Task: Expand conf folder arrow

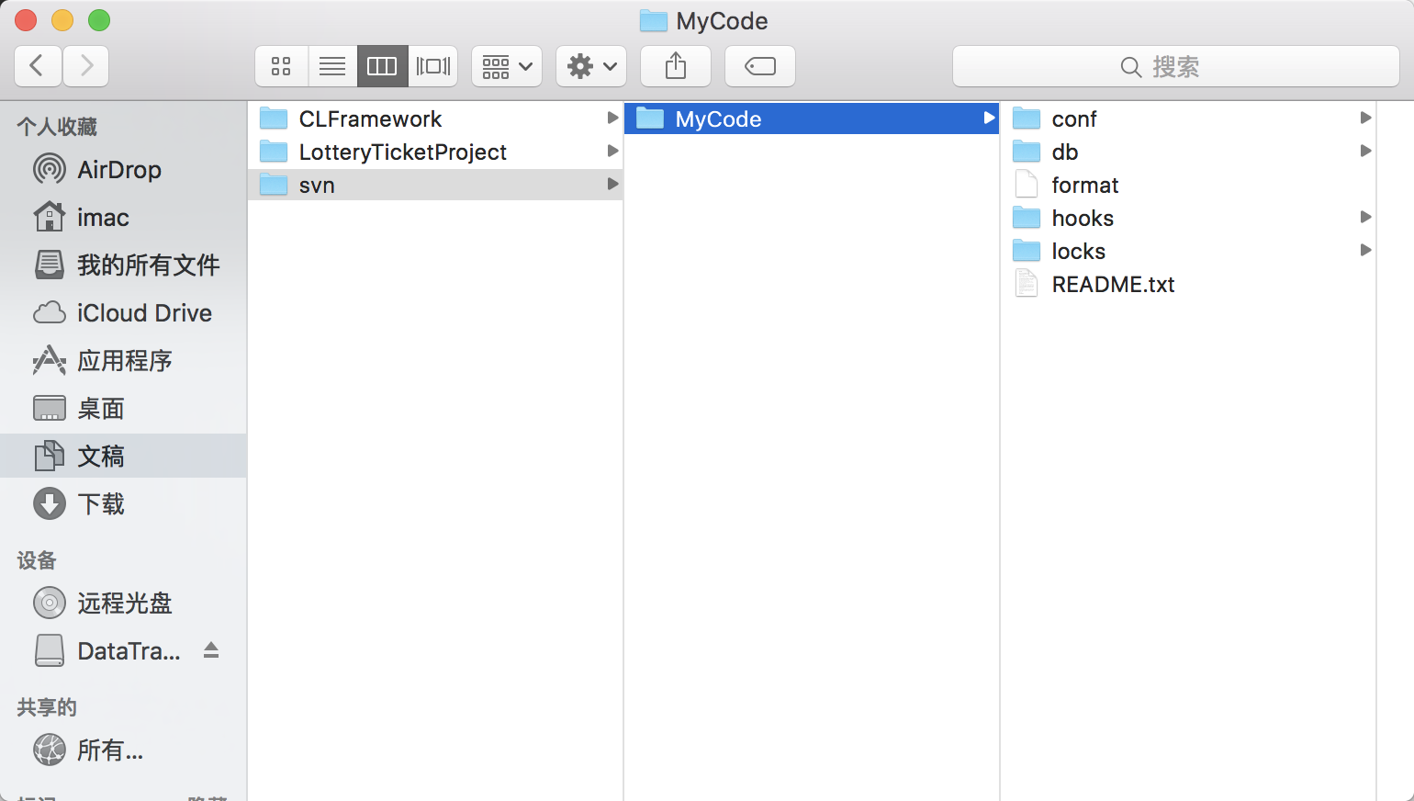Action: (x=1365, y=118)
